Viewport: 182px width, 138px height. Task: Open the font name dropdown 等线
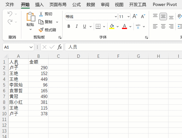point(116,17)
